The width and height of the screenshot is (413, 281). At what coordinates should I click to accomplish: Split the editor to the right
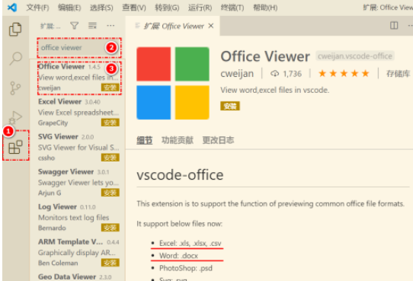coord(394,26)
